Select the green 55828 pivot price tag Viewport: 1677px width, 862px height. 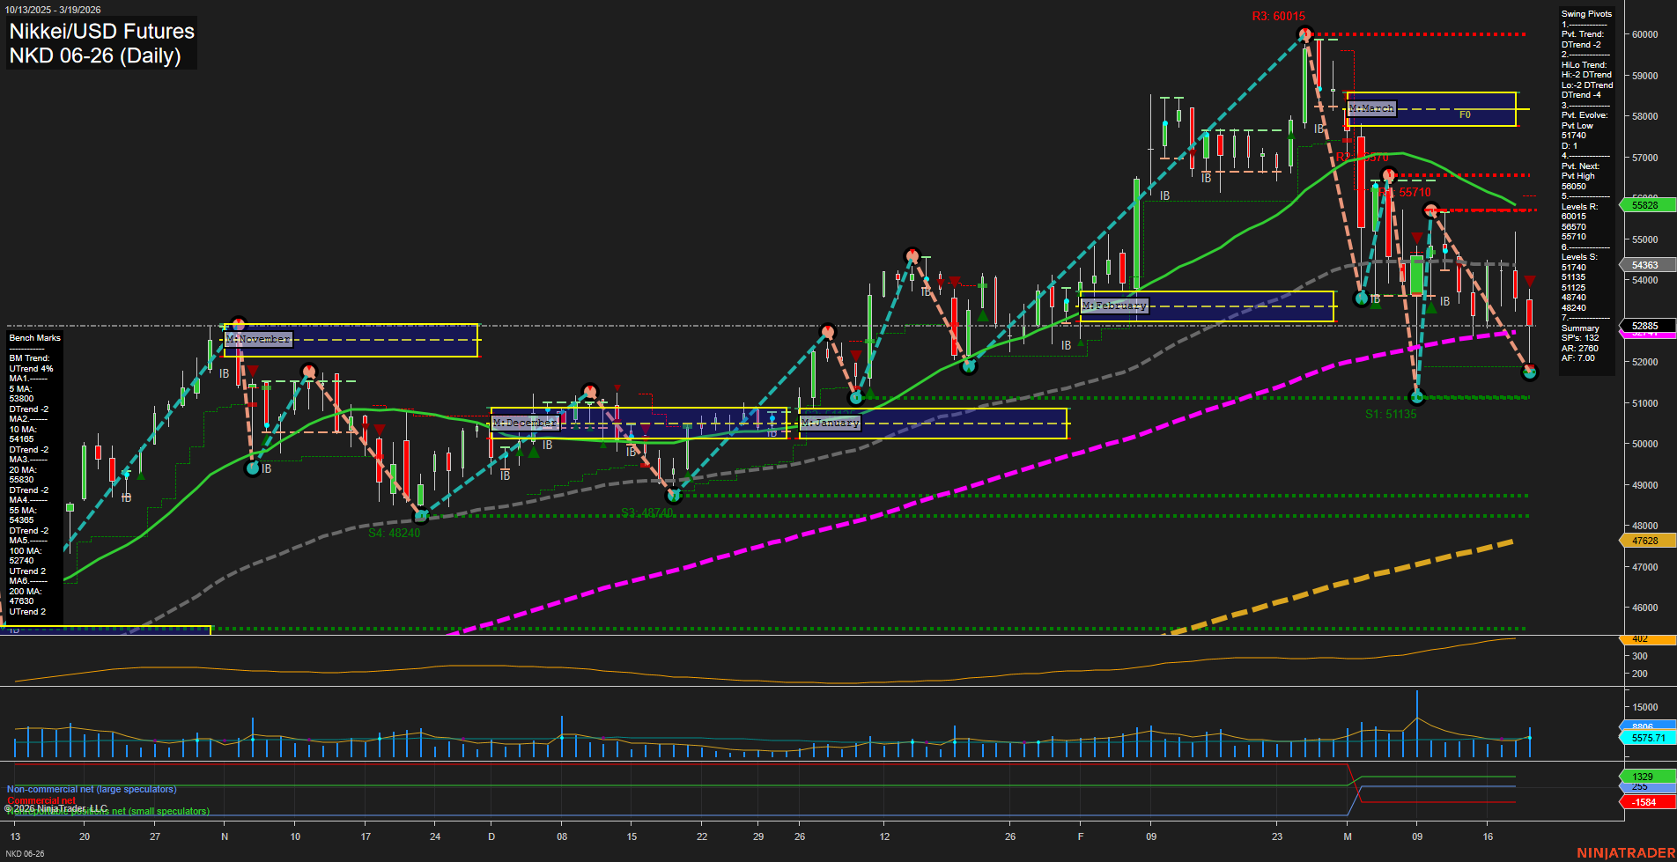point(1644,204)
